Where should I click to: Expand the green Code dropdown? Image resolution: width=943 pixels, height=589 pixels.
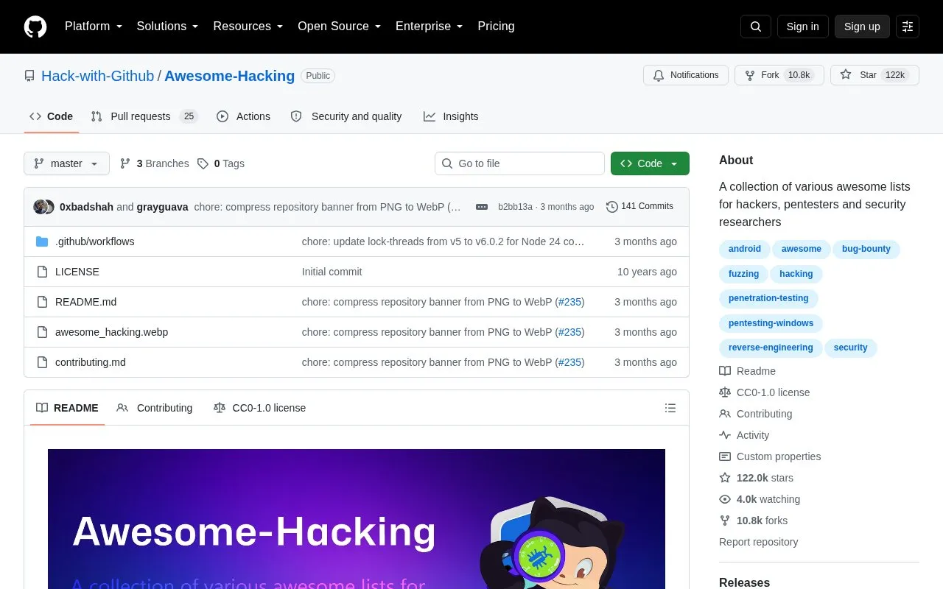[650, 163]
